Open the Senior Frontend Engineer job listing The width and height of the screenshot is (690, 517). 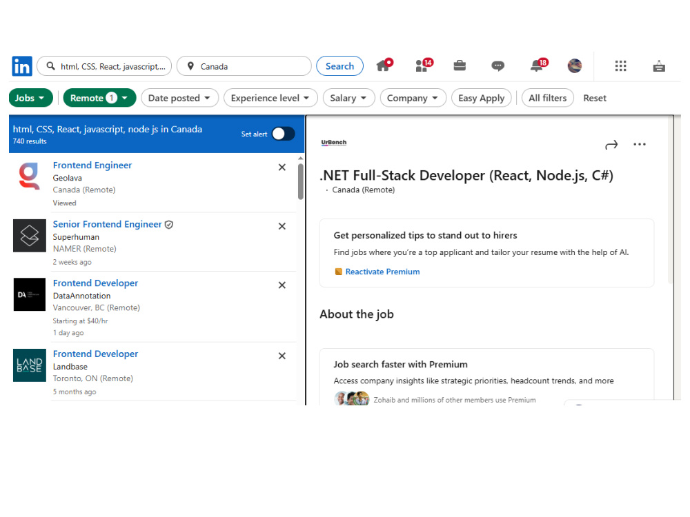pos(108,224)
